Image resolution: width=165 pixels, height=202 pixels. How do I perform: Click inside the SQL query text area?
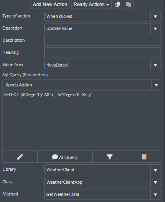(x=82, y=120)
